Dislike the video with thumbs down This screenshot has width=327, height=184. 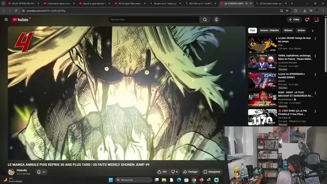point(174,172)
